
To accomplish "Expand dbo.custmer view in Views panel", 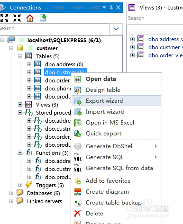I will click(x=132, y=47).
